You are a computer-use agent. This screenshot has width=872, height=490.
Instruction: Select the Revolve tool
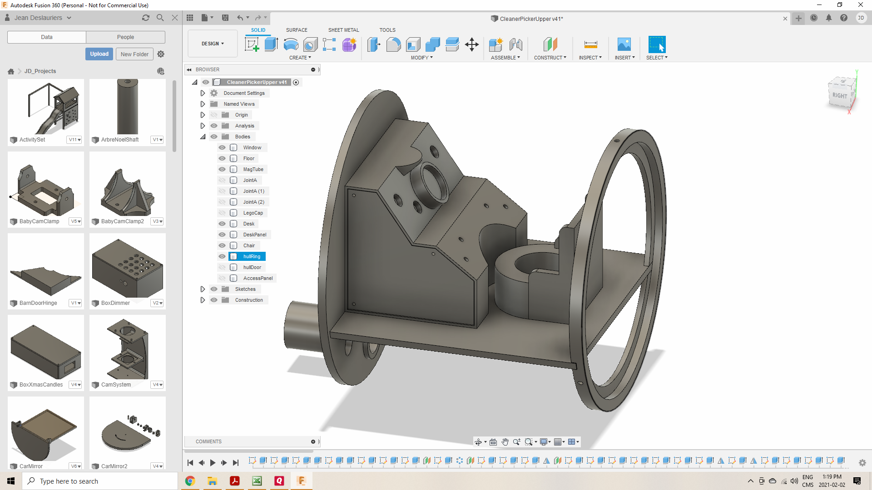click(x=291, y=44)
